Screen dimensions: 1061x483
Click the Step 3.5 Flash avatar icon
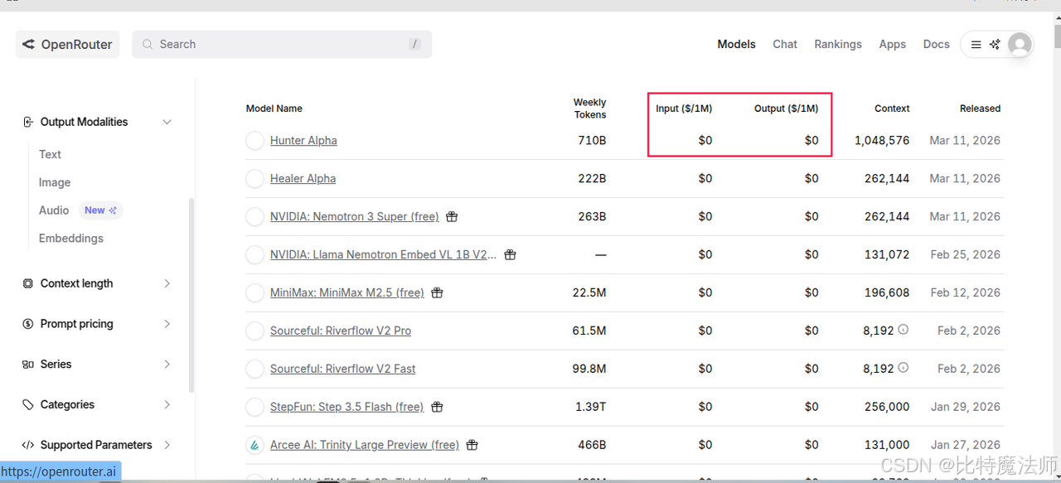pyautogui.click(x=254, y=408)
